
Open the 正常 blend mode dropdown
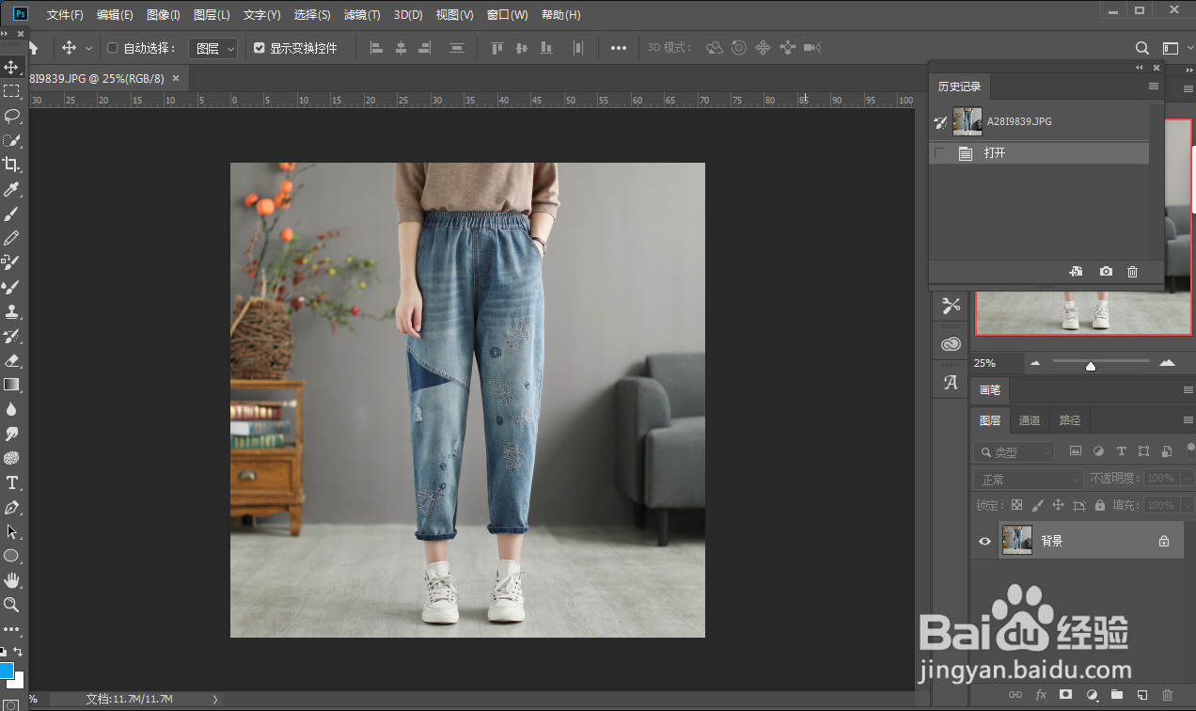1028,479
